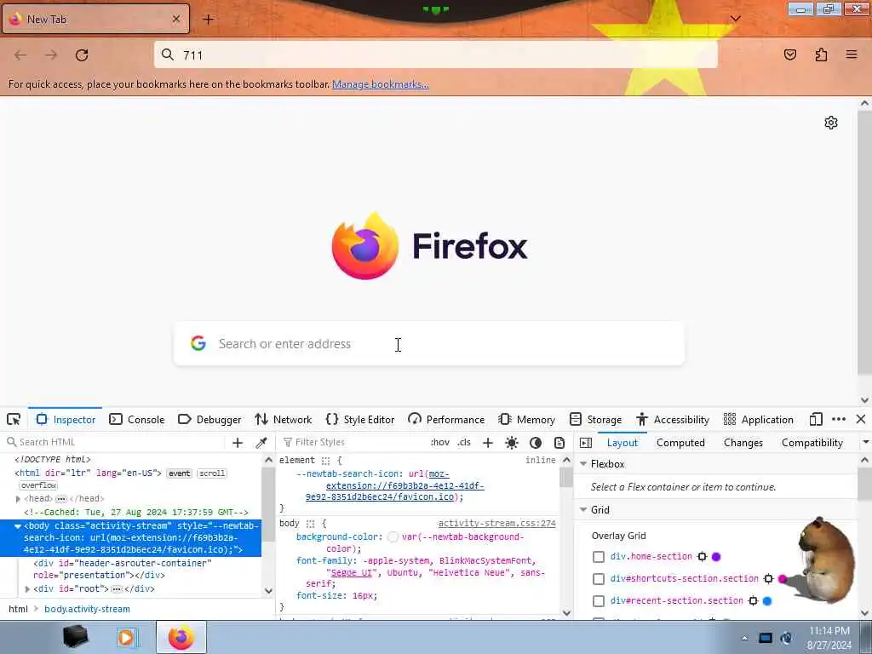The image size is (872, 654).
Task: Open activity-stream.css:274 source link
Action: point(496,524)
